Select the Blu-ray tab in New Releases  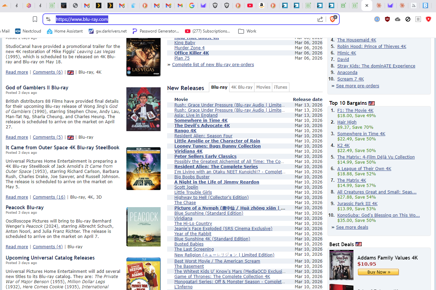[219, 87]
